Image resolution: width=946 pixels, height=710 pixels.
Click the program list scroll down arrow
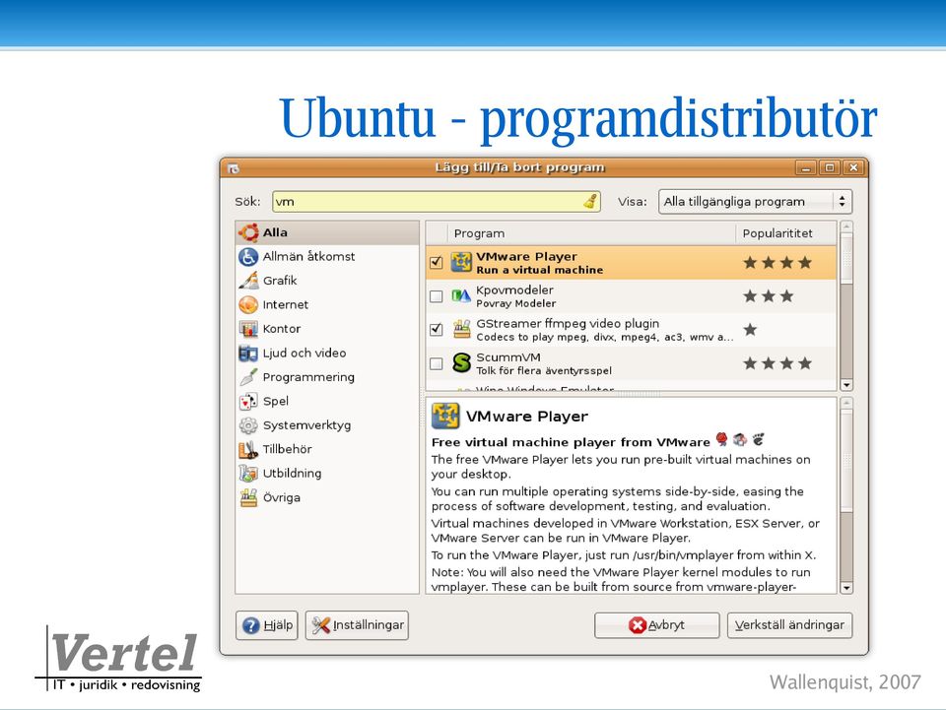[846, 384]
